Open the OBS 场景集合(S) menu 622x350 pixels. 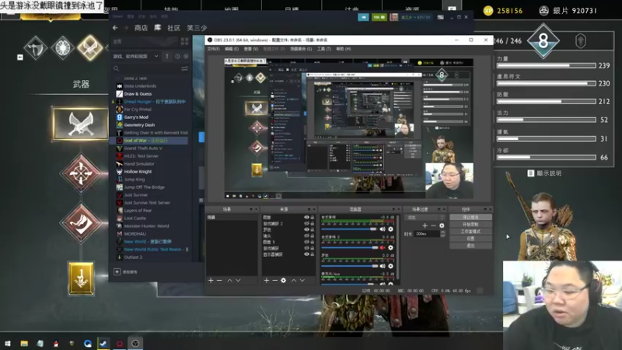(x=301, y=49)
